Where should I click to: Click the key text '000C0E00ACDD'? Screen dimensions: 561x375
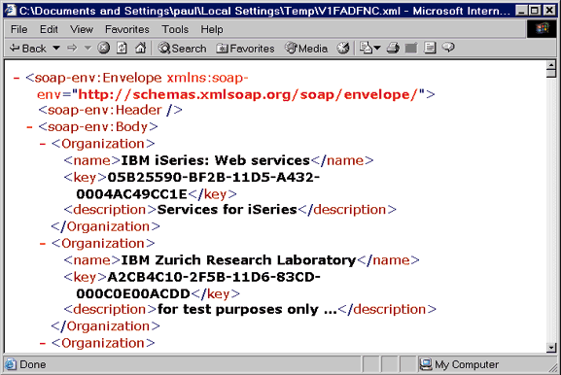133,293
